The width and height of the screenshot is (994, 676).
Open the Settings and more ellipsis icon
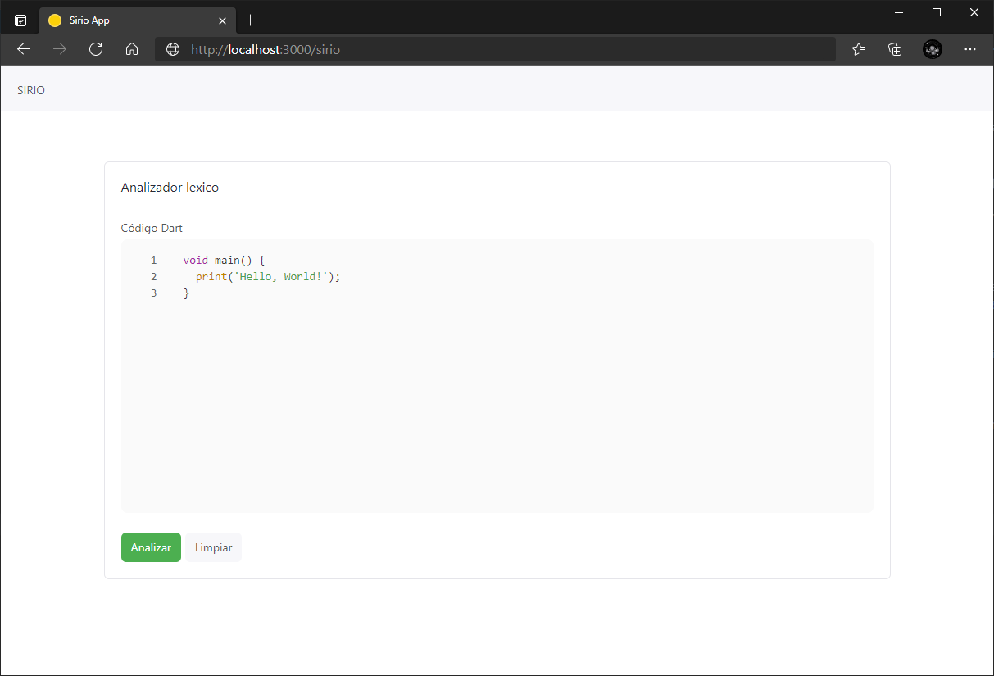970,49
